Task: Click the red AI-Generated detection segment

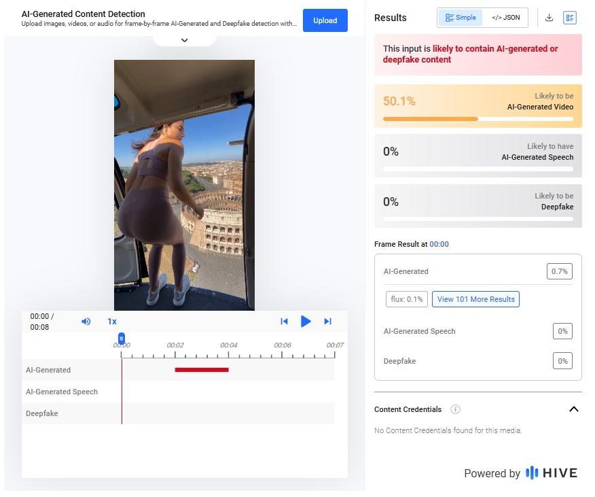Action: pos(202,370)
